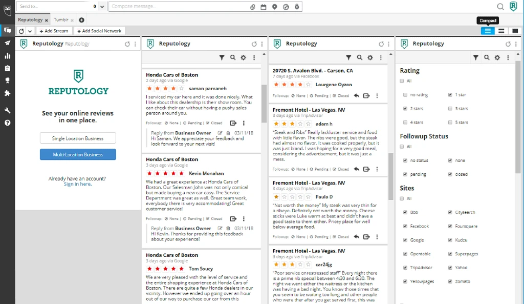Search within the Honda Cars stream
The image size is (524, 304).
point(233,57)
